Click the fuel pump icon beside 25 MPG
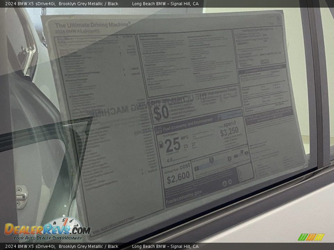Viewport: 334px width, 250px height. pyautogui.click(x=161, y=144)
